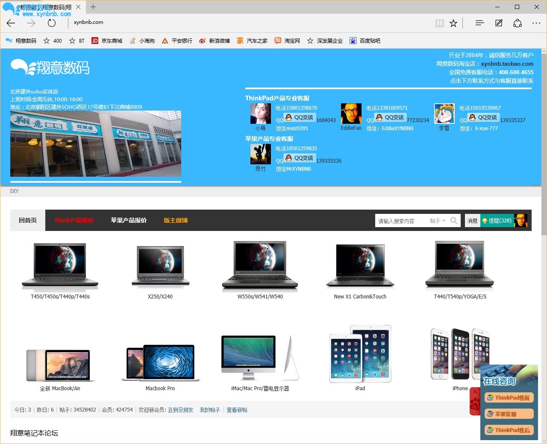This screenshot has width=547, height=444.
Task: Close the current browser tab
Action: [x=78, y=7]
